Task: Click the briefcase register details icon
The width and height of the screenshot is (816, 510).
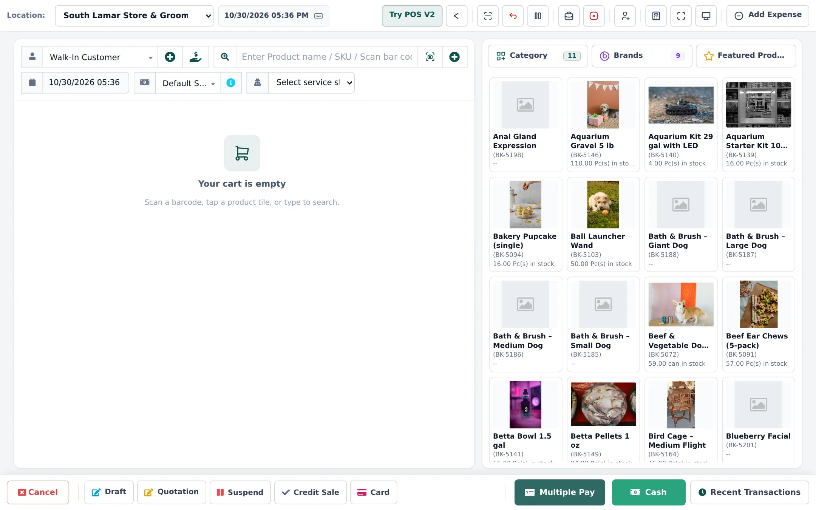Action: click(569, 16)
